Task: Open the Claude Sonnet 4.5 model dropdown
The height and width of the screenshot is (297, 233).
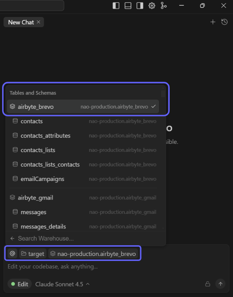Action: click(63, 284)
